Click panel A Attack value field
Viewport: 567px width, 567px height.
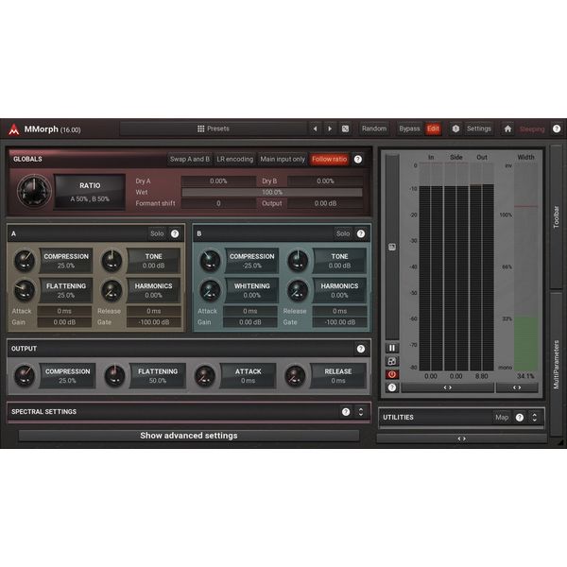(64, 311)
